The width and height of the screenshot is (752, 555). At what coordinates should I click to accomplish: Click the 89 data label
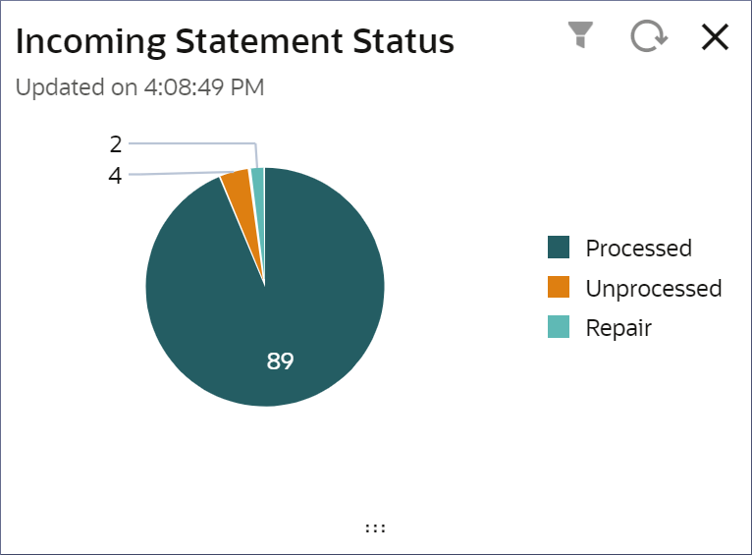pos(280,361)
